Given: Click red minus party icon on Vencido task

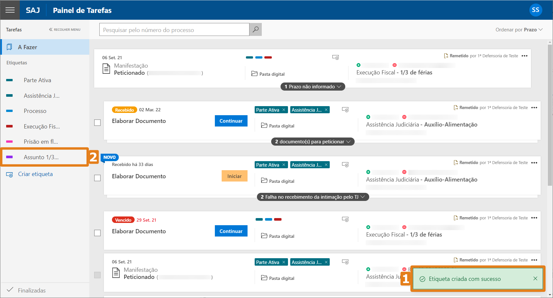Looking at the screenshot, I should (404, 227).
